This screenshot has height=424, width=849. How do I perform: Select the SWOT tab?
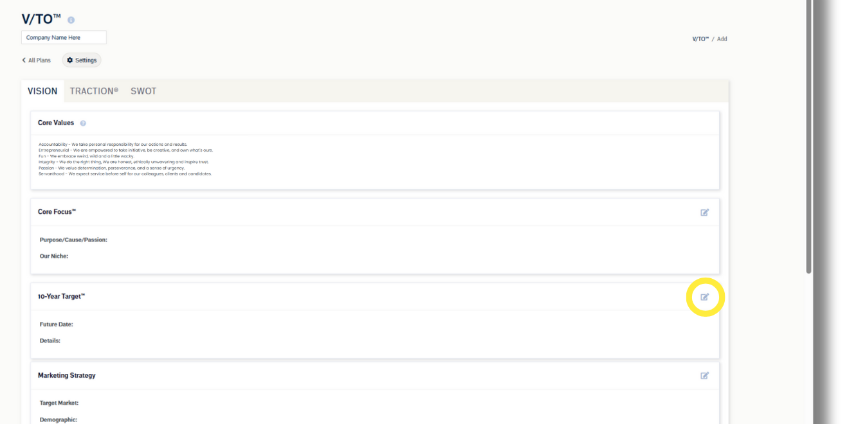(x=143, y=91)
